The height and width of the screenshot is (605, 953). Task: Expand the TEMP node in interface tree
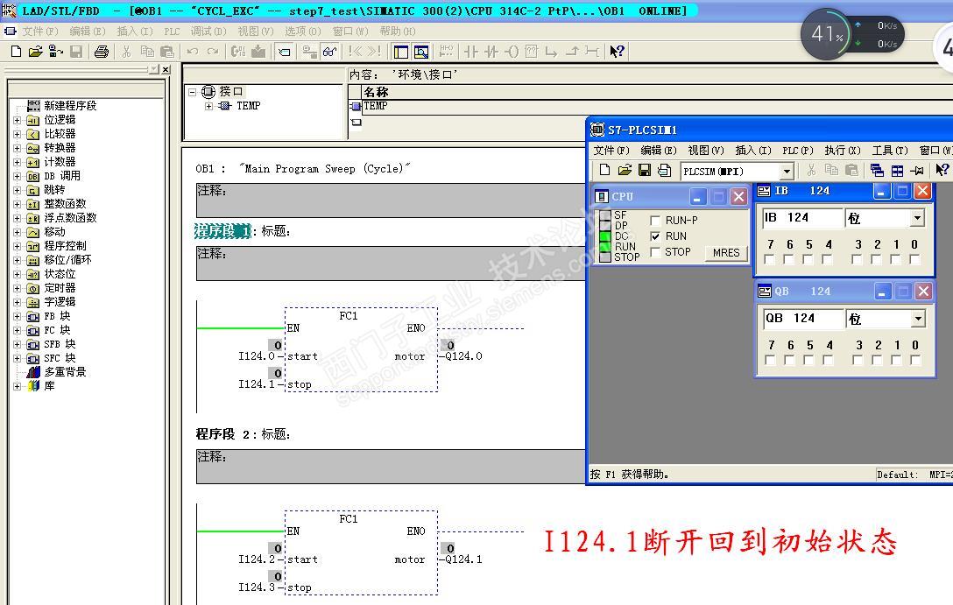208,106
